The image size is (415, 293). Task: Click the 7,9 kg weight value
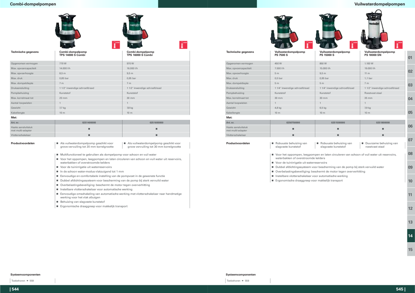367,108
